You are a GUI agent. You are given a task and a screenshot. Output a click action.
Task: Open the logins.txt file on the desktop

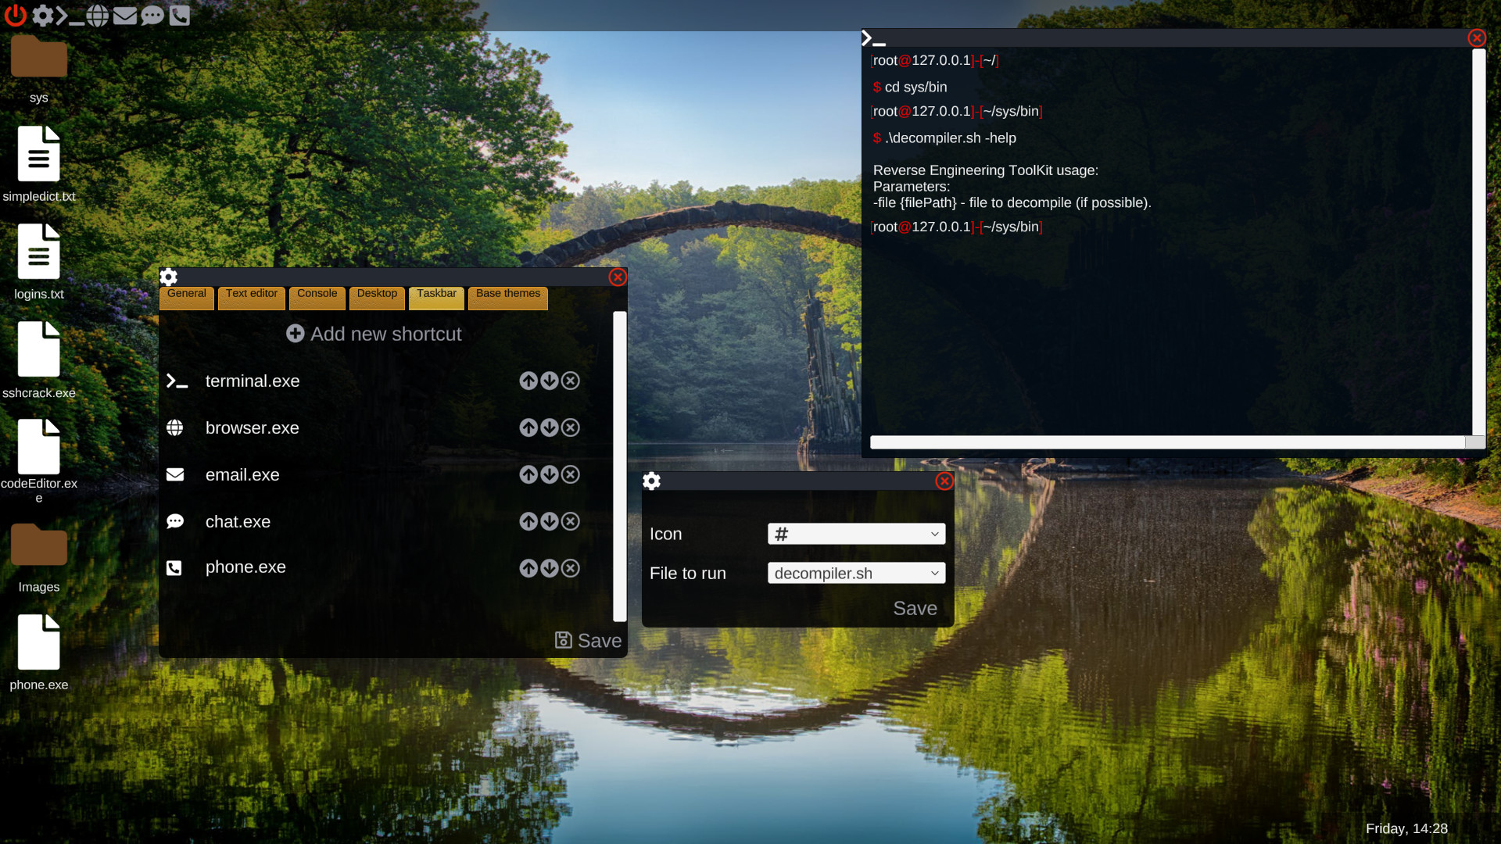39,252
